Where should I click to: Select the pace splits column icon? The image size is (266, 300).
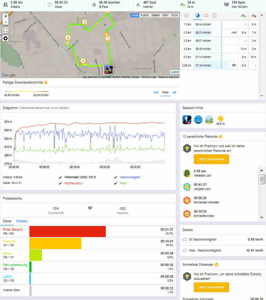coord(197,16)
